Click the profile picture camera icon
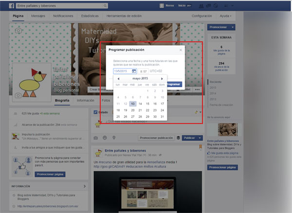Screen dimensions: 292x213 [18, 95]
